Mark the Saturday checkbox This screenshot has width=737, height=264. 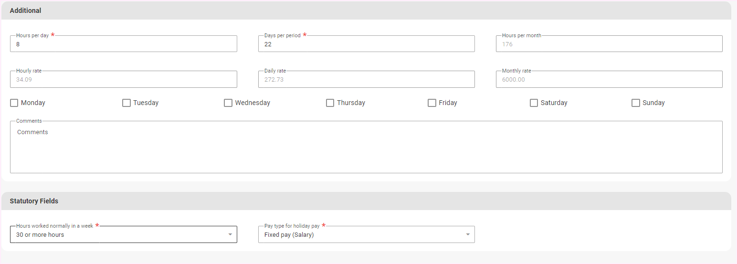click(534, 103)
